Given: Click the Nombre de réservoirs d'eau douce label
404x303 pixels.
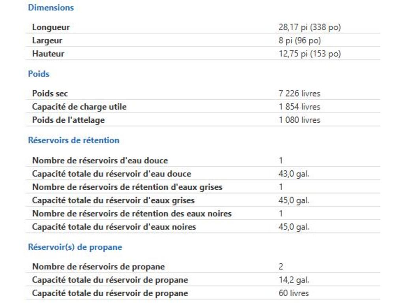Looking at the screenshot, I should pos(100,161).
